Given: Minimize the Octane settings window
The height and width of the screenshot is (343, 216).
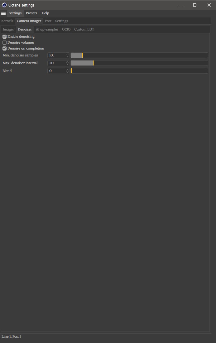Looking at the screenshot, I should [x=181, y=5].
